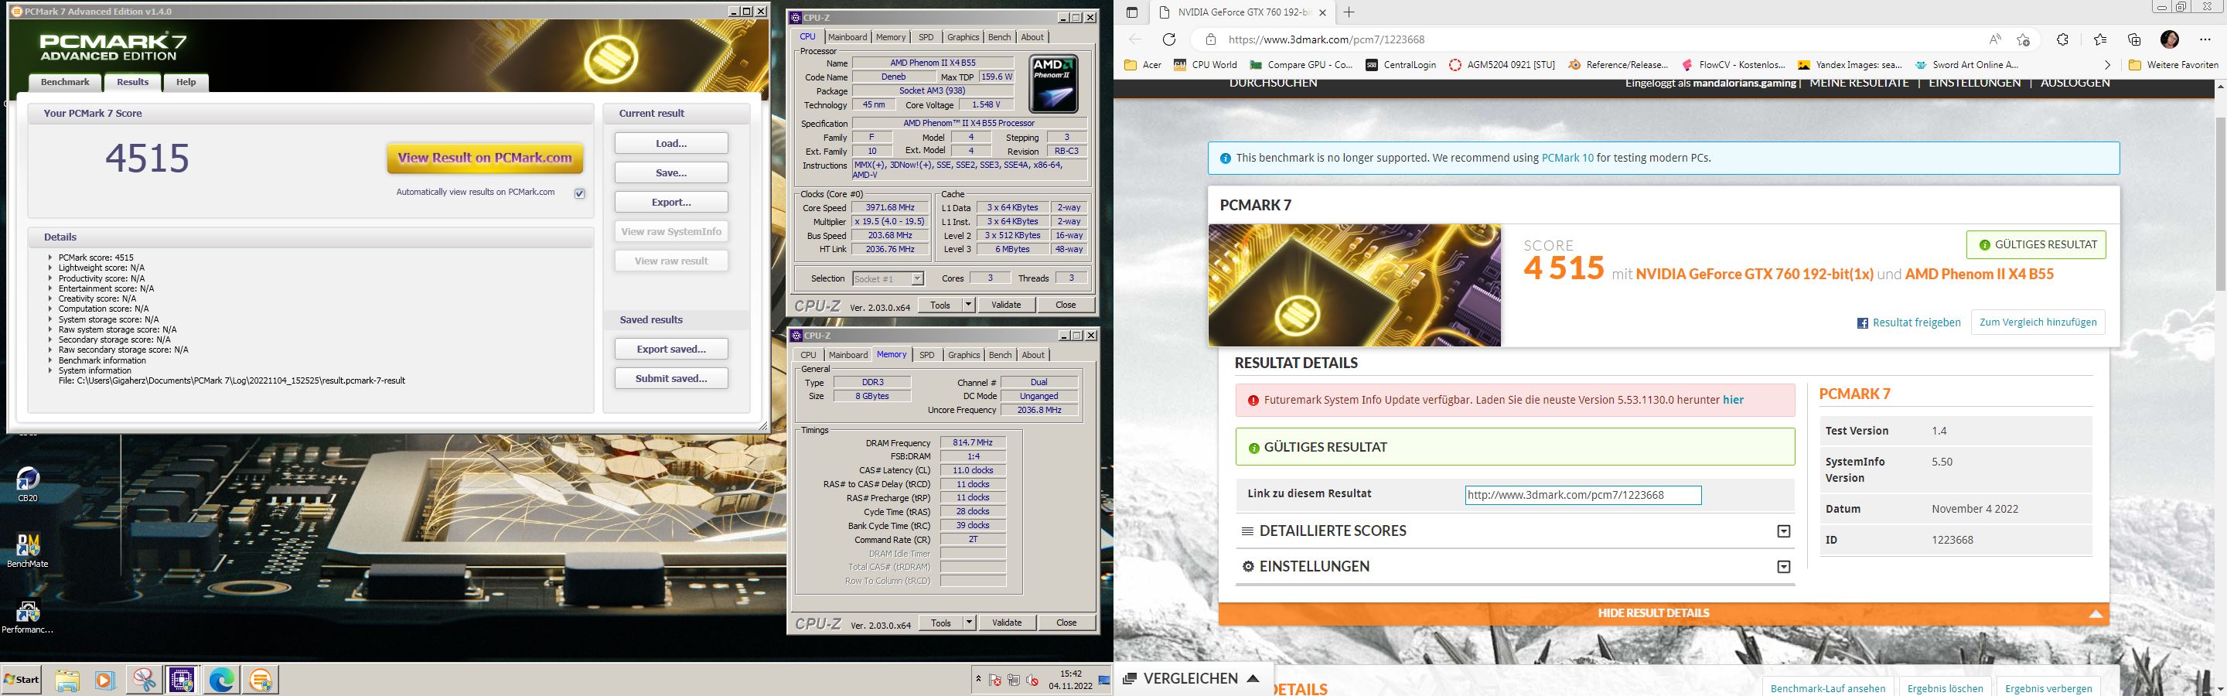The image size is (2227, 696).
Task: Close the NVIDIA GeForce GTX 760 tab
Action: [x=1322, y=12]
